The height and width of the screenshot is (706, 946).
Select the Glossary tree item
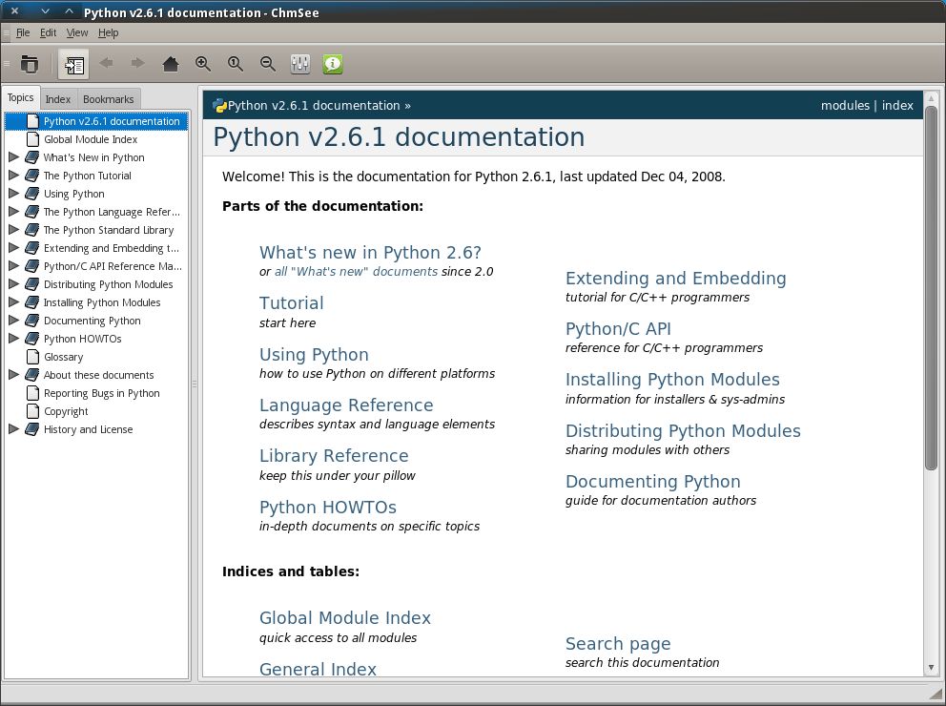pyautogui.click(x=62, y=356)
